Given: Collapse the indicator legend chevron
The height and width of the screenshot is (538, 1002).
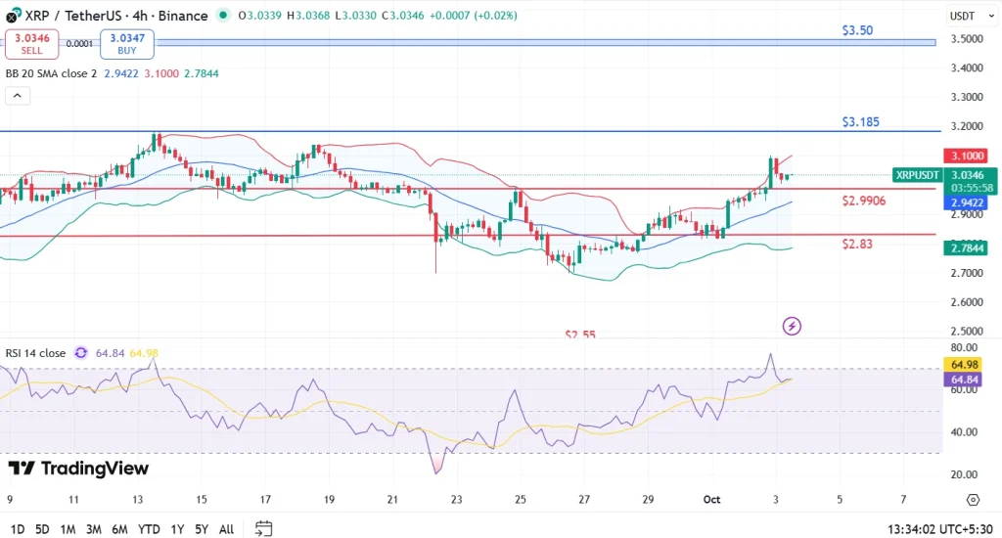Looking at the screenshot, I should pos(18,96).
